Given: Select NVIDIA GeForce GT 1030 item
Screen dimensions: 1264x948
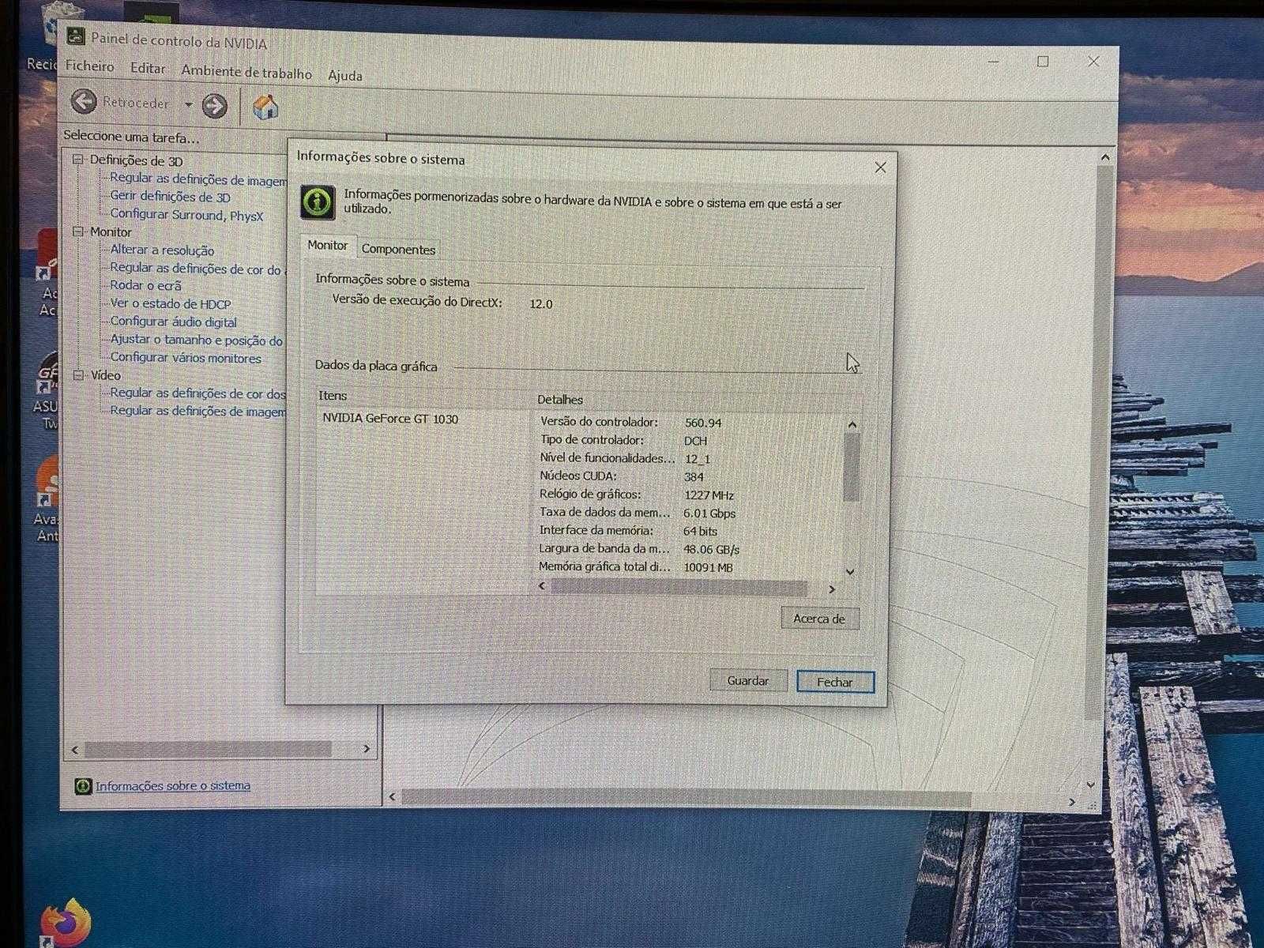Looking at the screenshot, I should pos(390,419).
